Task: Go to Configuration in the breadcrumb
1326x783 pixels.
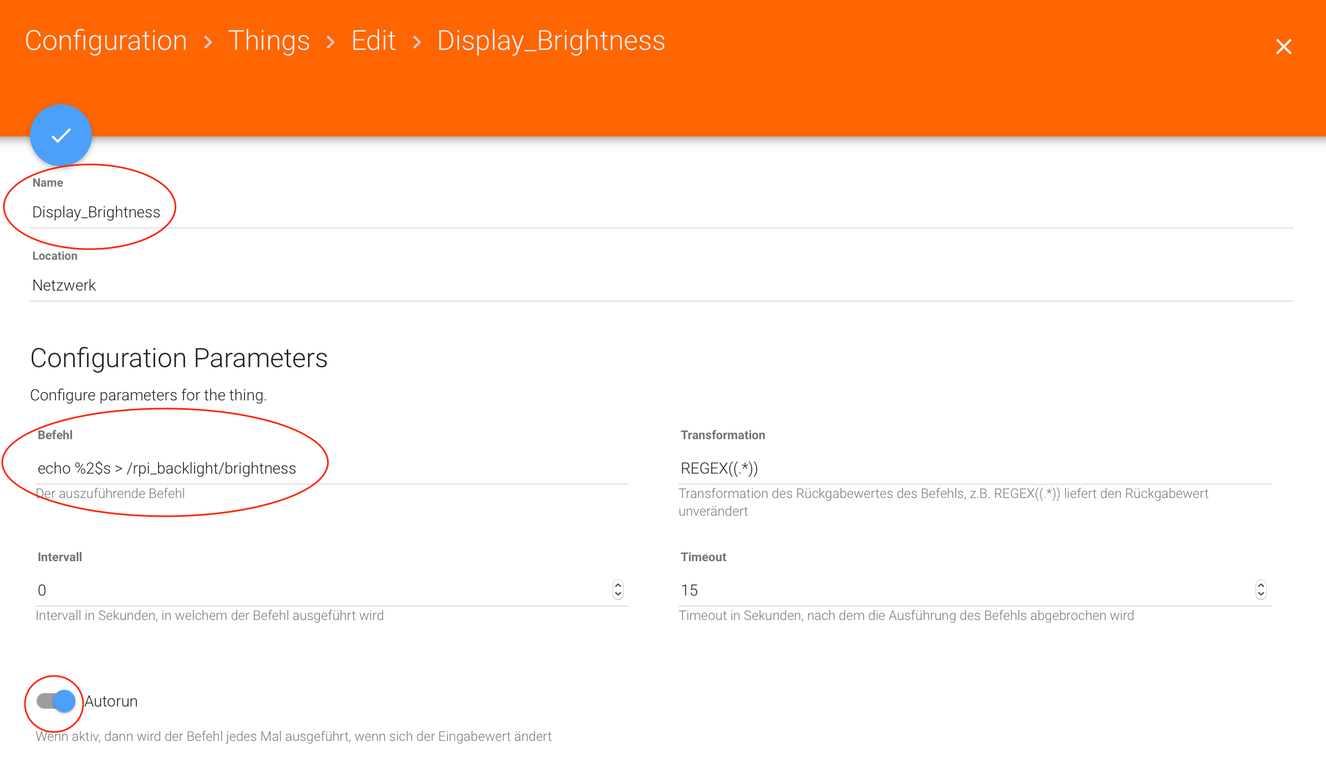Action: pyautogui.click(x=106, y=41)
